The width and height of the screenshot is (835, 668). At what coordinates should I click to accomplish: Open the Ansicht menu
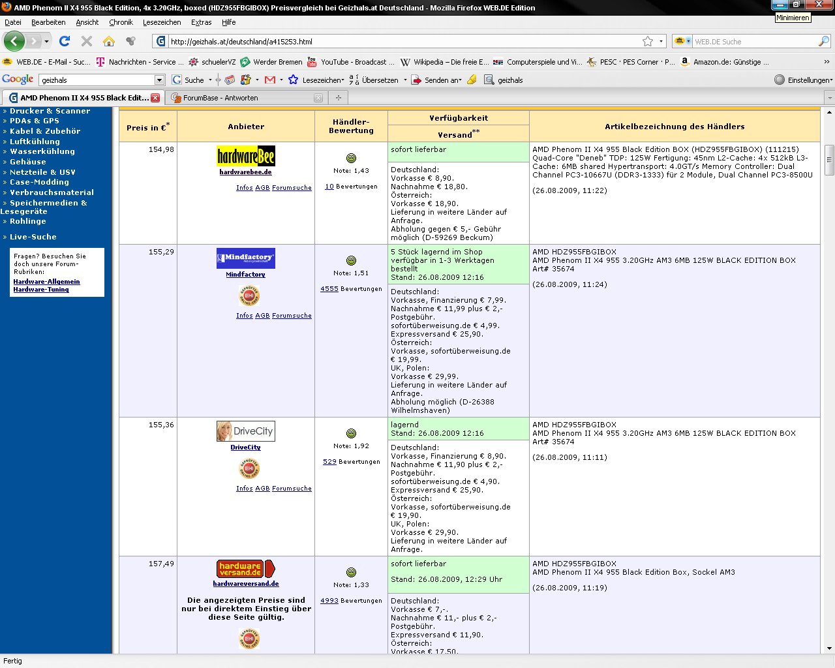click(87, 22)
